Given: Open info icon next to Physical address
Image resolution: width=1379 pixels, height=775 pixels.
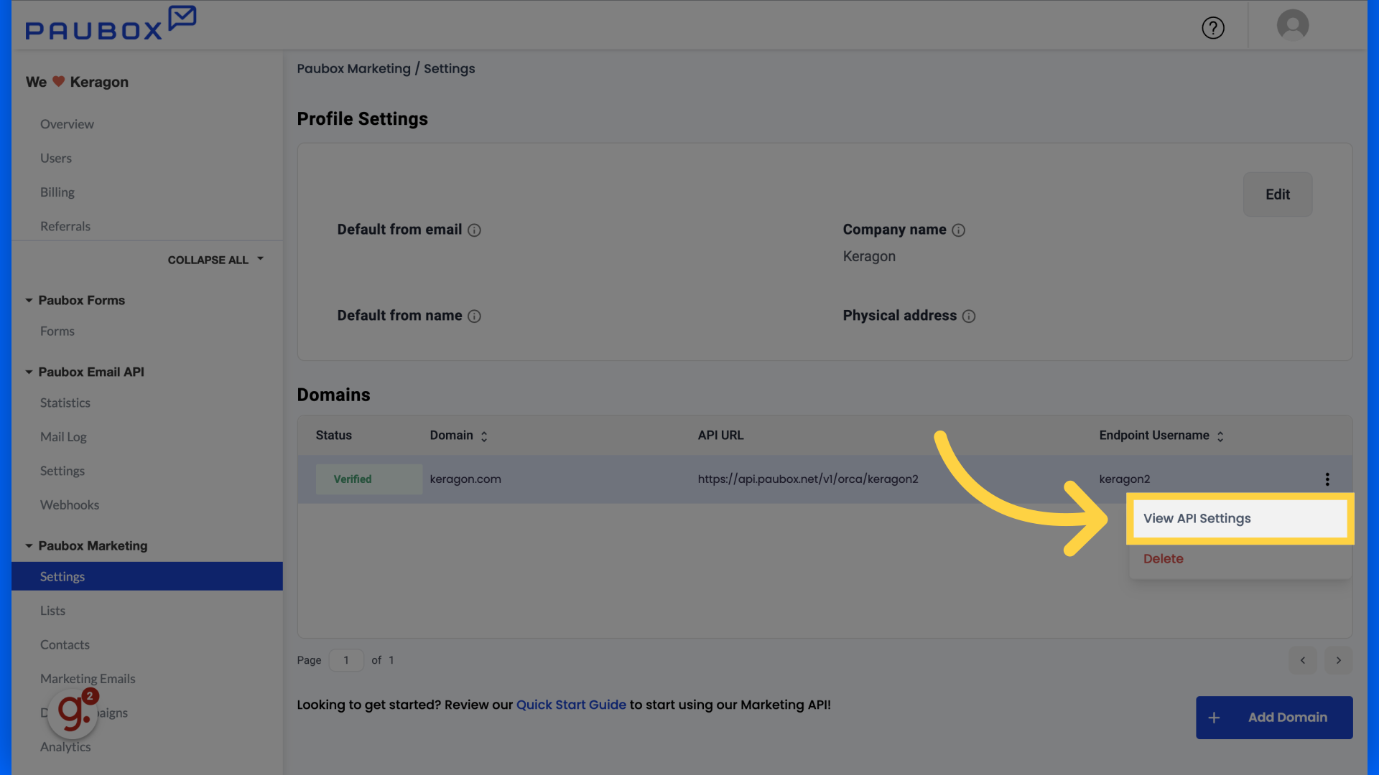Looking at the screenshot, I should pos(969,316).
